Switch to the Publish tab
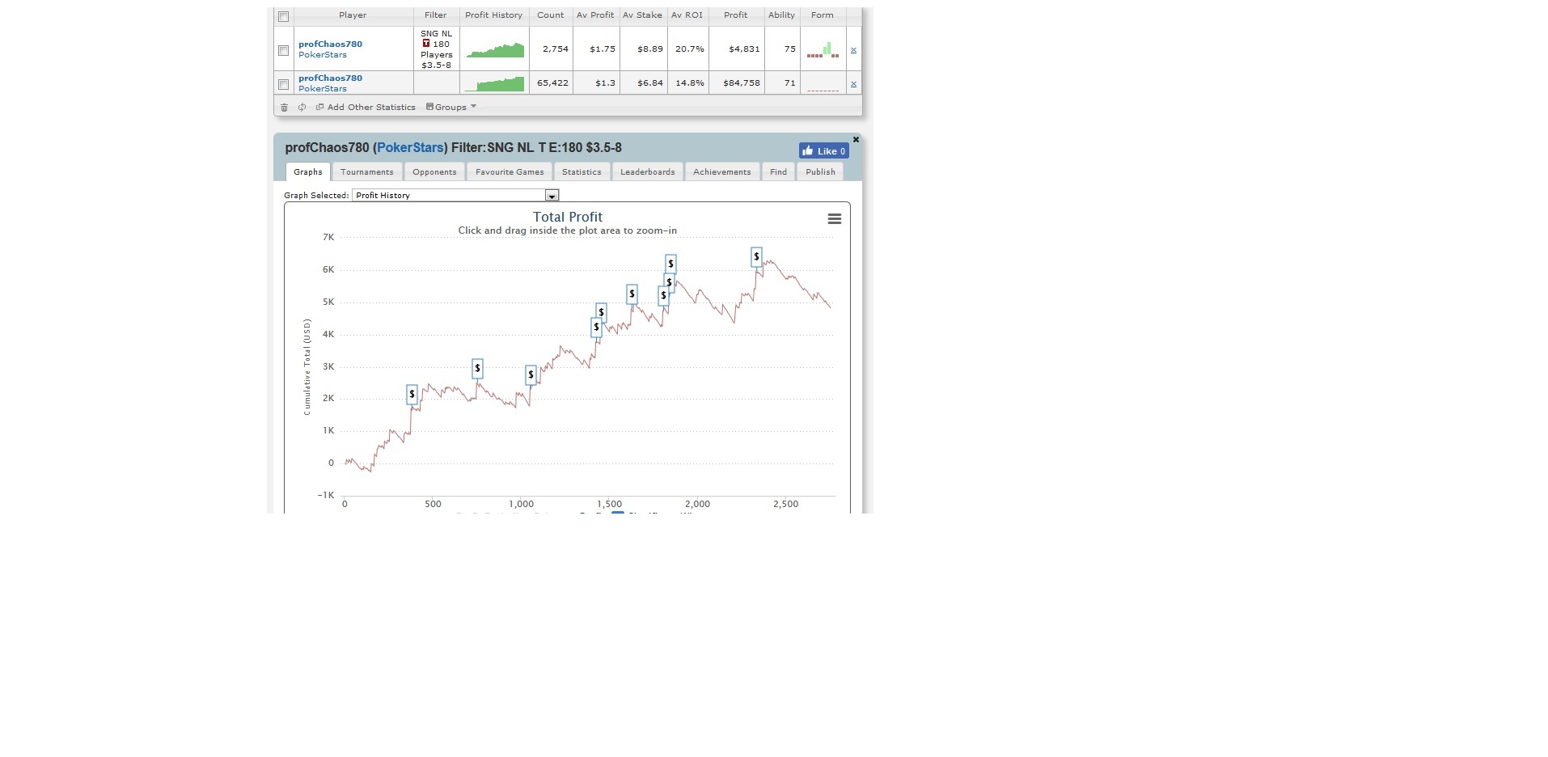The width and height of the screenshot is (1548, 757). pyautogui.click(x=820, y=171)
